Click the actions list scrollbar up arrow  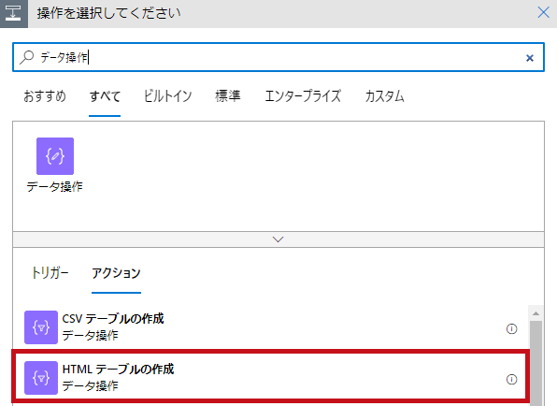tap(536, 313)
